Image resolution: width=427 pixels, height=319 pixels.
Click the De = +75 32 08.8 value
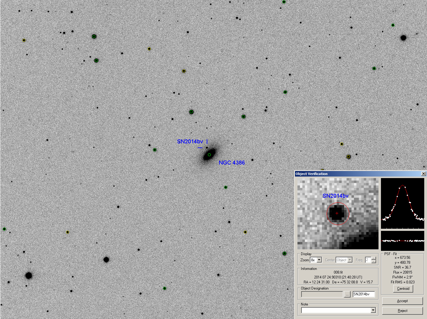click(x=345, y=282)
